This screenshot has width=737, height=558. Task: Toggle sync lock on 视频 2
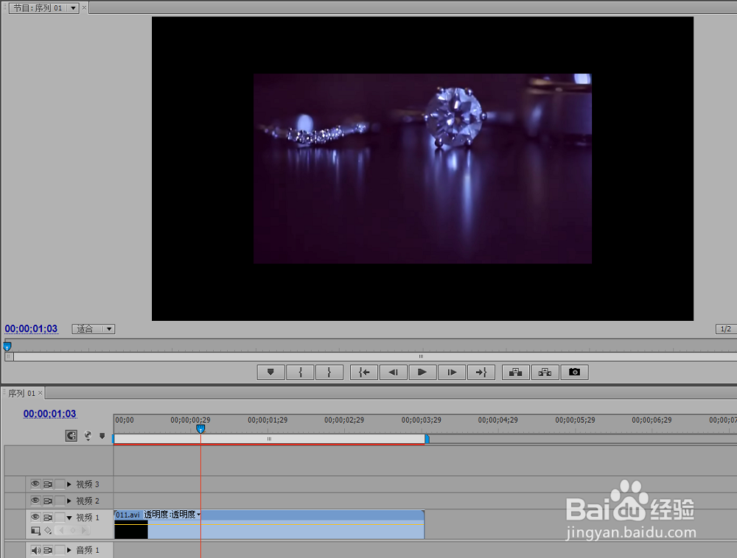point(48,501)
